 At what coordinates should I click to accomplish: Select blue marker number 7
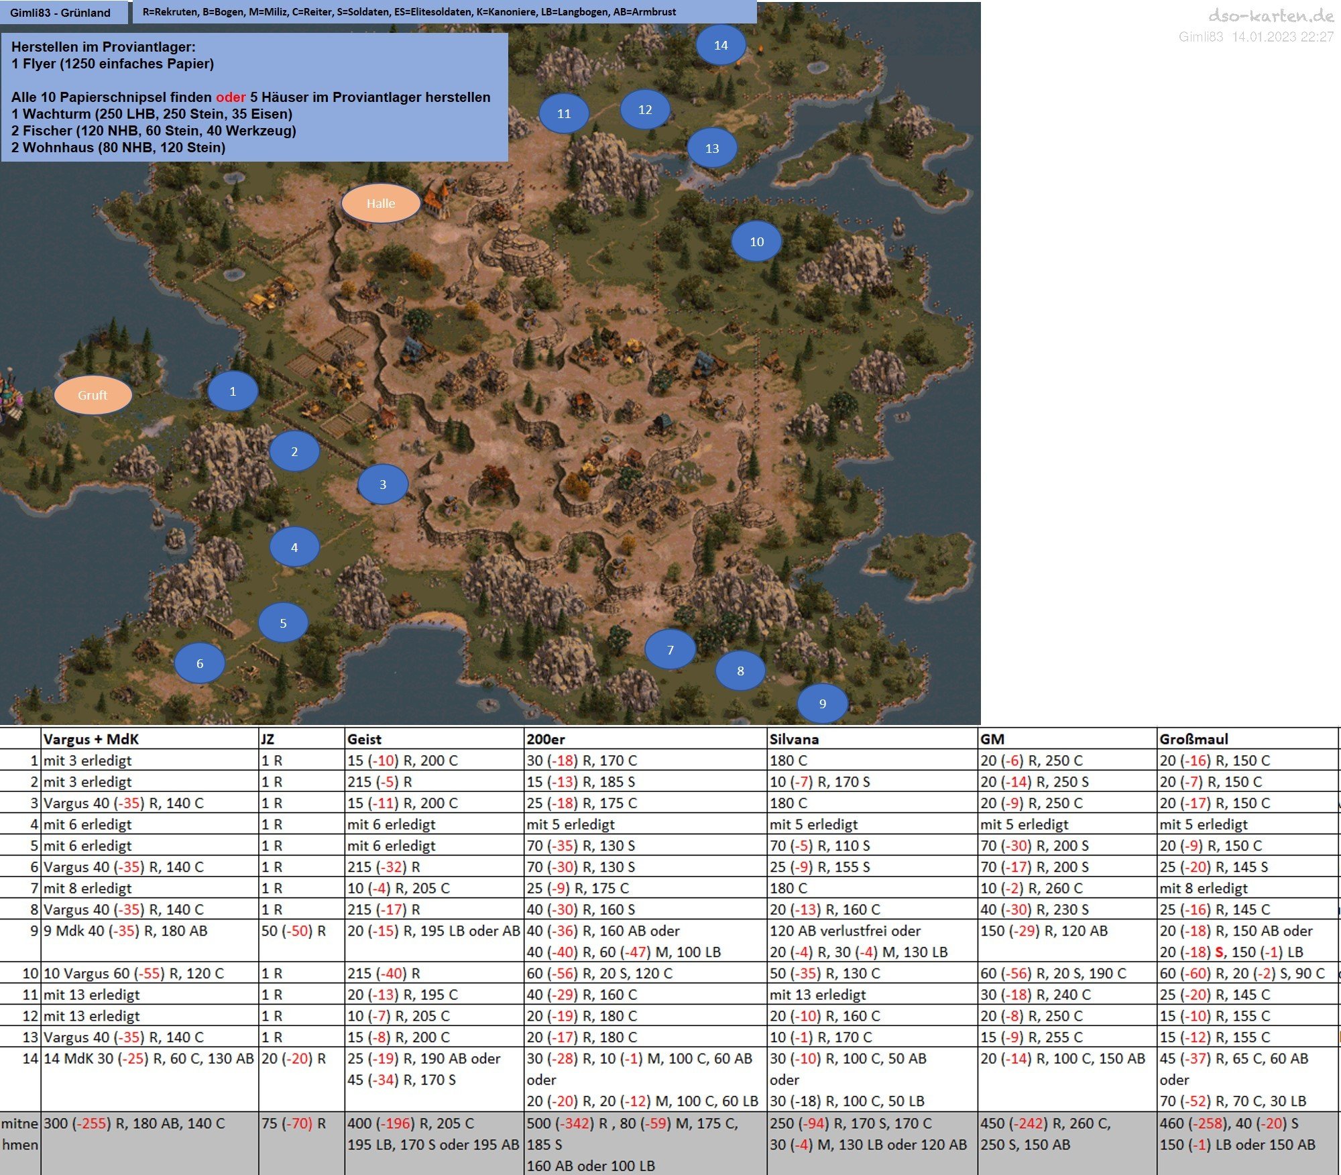[x=670, y=649]
